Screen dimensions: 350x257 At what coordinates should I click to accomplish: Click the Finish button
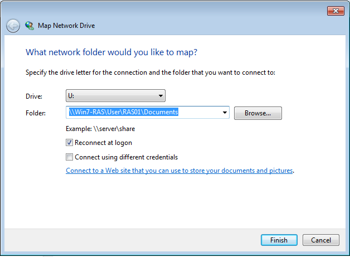279,240
